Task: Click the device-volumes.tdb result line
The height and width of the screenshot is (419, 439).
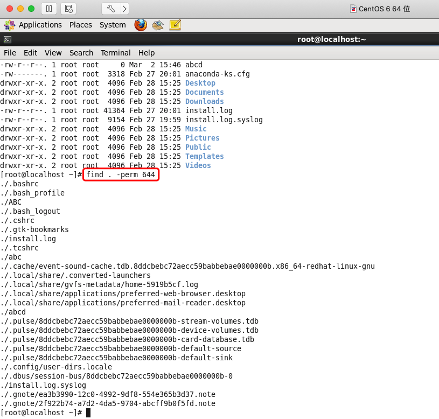Action: [129, 330]
